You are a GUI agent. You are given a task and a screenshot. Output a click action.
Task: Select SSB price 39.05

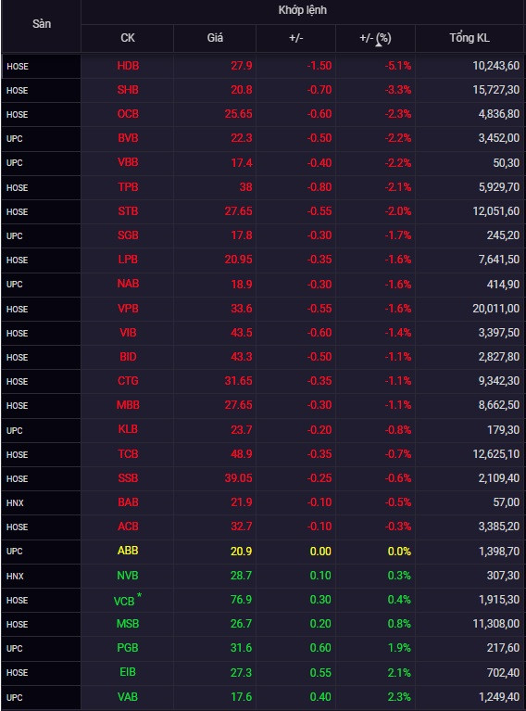point(238,478)
